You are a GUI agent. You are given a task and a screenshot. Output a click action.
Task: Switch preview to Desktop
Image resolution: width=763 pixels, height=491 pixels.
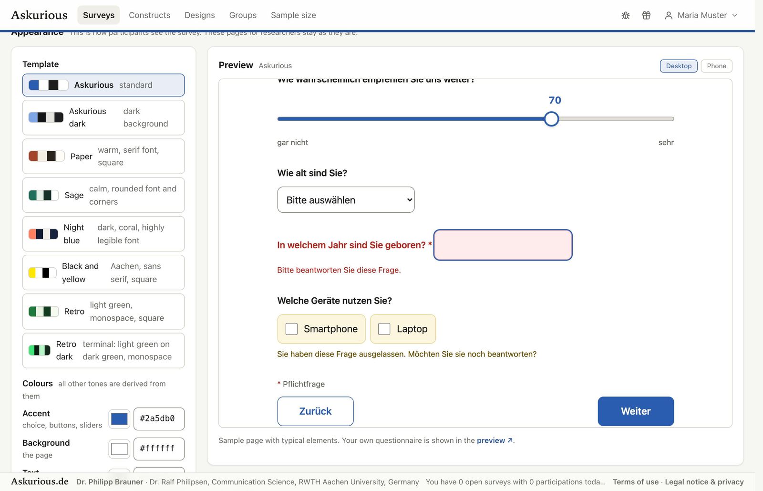679,66
